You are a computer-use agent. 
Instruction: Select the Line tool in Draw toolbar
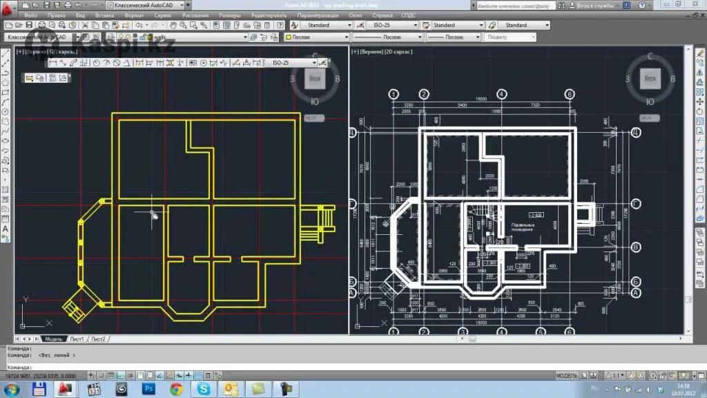pos(6,53)
